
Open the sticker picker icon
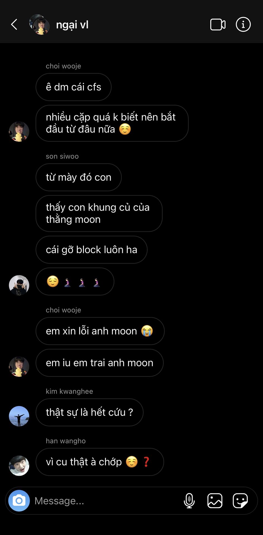(240, 501)
